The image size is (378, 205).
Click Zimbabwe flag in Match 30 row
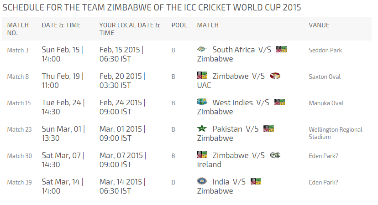pyautogui.click(x=202, y=155)
